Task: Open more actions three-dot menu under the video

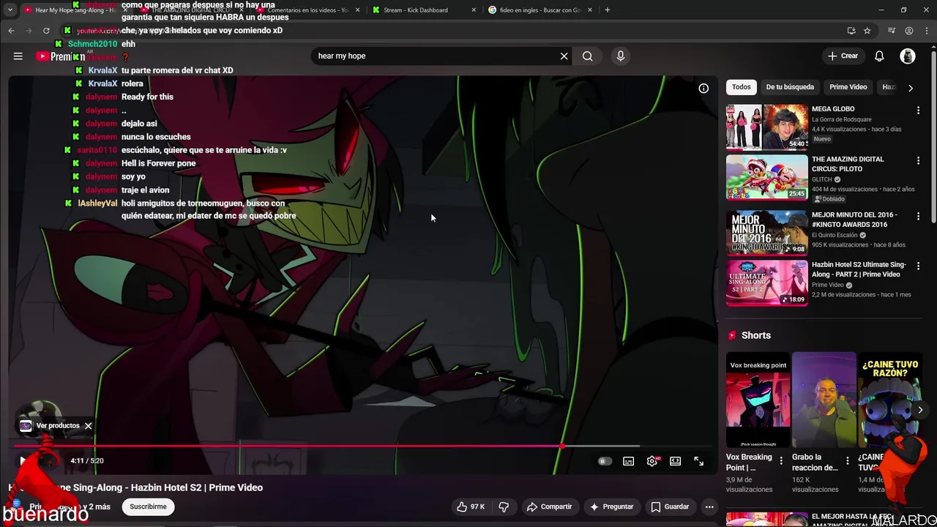Action: click(709, 507)
